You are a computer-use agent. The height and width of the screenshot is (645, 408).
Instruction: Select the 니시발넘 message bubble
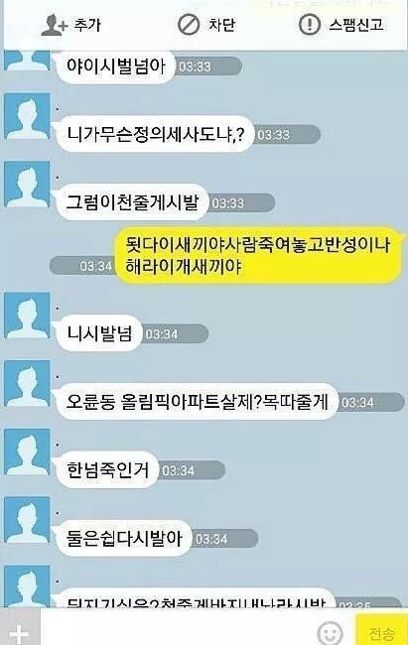pyautogui.click(x=98, y=333)
